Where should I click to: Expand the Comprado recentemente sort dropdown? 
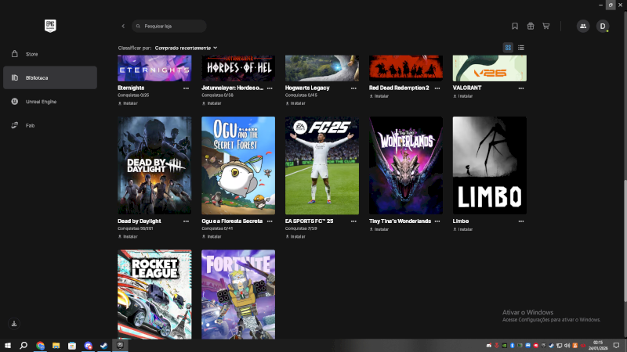[187, 48]
